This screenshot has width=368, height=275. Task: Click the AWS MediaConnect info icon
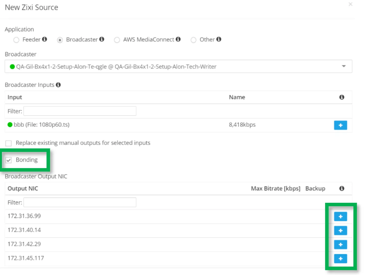(178, 39)
